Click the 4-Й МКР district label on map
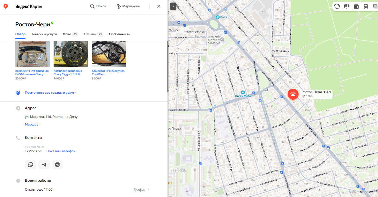 (179, 171)
